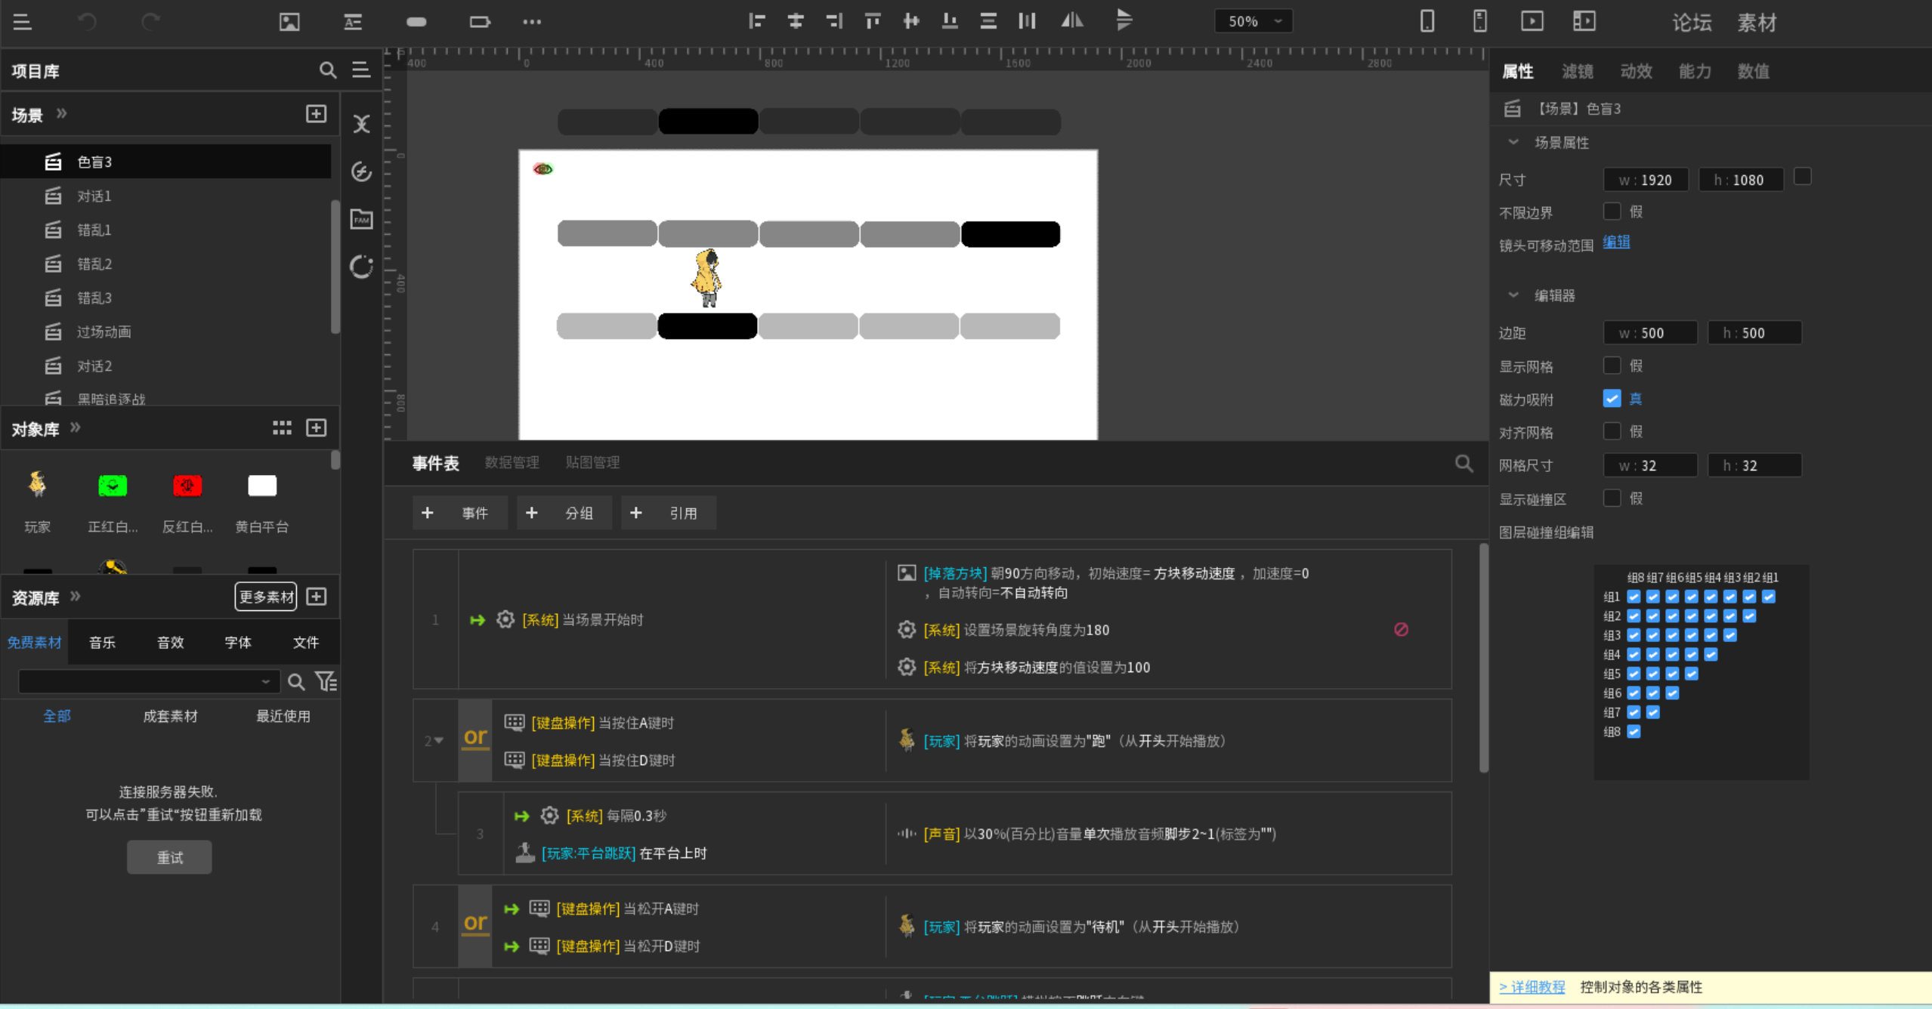
Task: Click the 重试 button
Action: coord(169,857)
